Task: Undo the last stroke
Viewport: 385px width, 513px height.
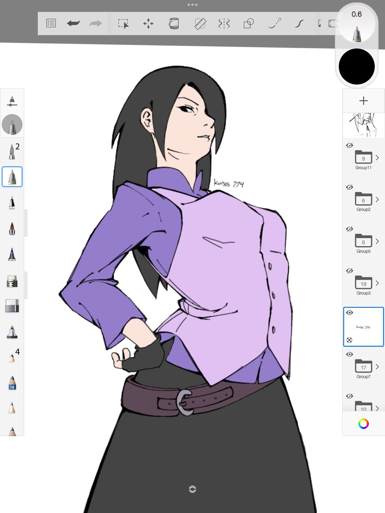Action: pos(74,24)
